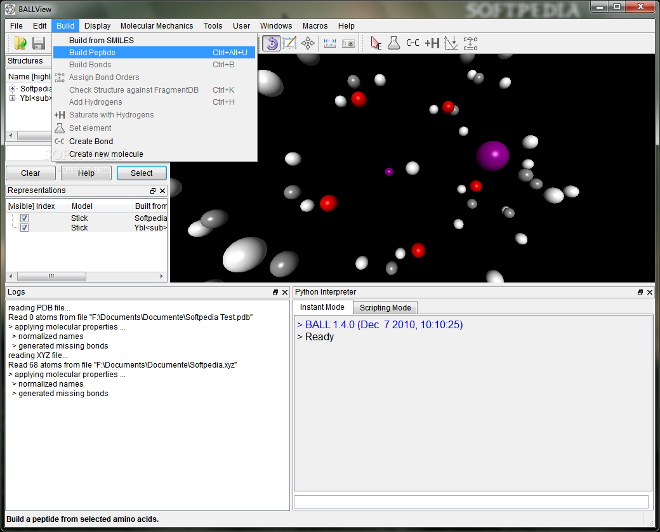Click the measure distance ruler icon
The image size is (660, 532).
(x=330, y=43)
